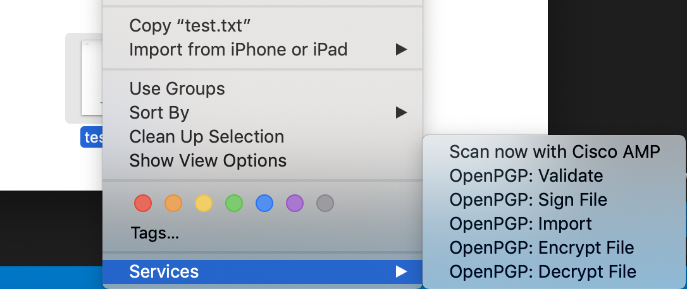Open the Services submenu
687x289 pixels.
pyautogui.click(x=263, y=271)
